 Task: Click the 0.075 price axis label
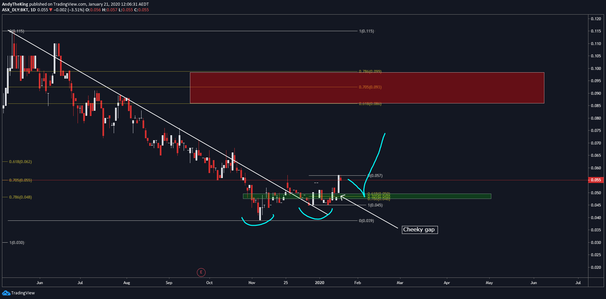pos(596,131)
